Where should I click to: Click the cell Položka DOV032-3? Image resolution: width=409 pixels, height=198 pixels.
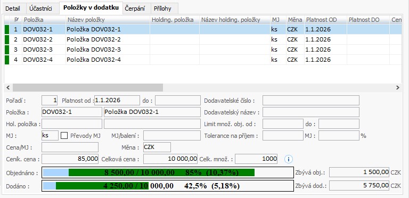[x=108, y=49]
